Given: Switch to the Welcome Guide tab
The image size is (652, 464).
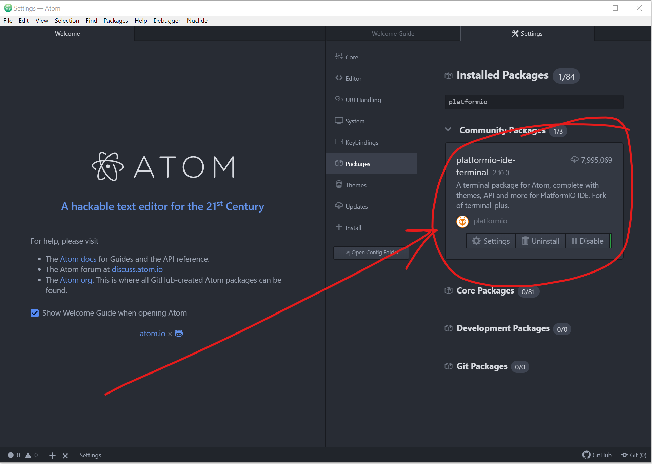Looking at the screenshot, I should 393,34.
